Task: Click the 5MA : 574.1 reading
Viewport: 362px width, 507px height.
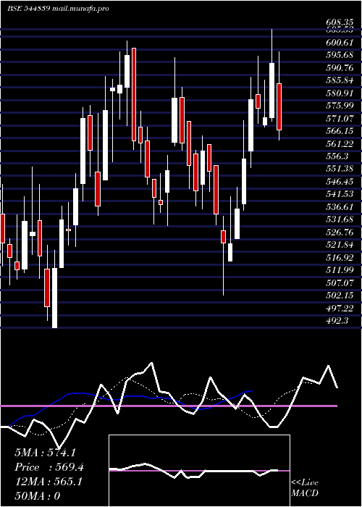Action: (x=45, y=453)
